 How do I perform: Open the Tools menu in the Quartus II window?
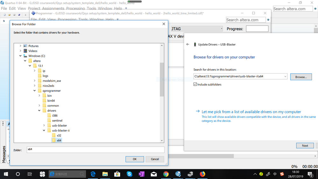[x=91, y=8]
